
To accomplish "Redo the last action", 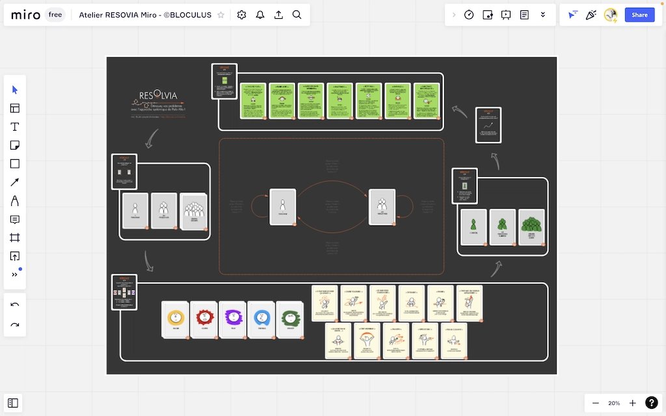I will tap(15, 325).
